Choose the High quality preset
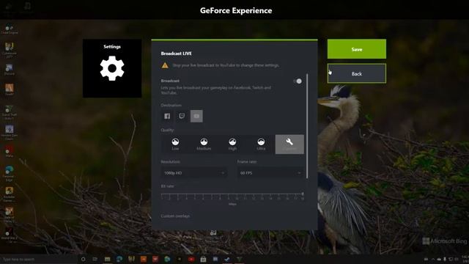Image resolution: width=469 pixels, height=264 pixels. point(232,144)
